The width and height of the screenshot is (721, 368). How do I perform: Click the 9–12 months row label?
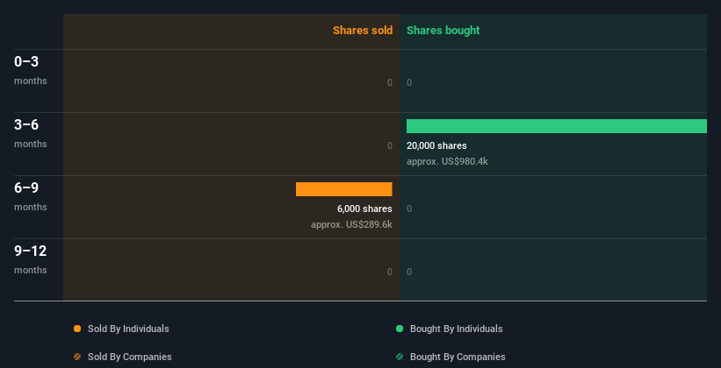pyautogui.click(x=31, y=259)
